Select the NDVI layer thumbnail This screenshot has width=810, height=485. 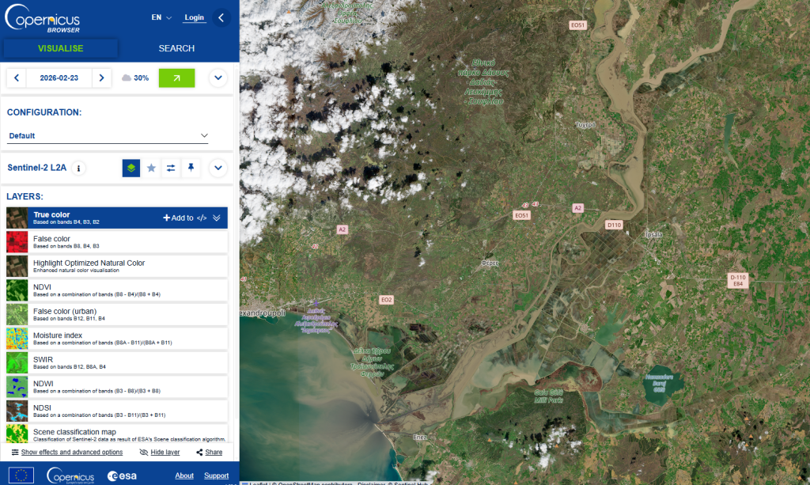pos(17,290)
